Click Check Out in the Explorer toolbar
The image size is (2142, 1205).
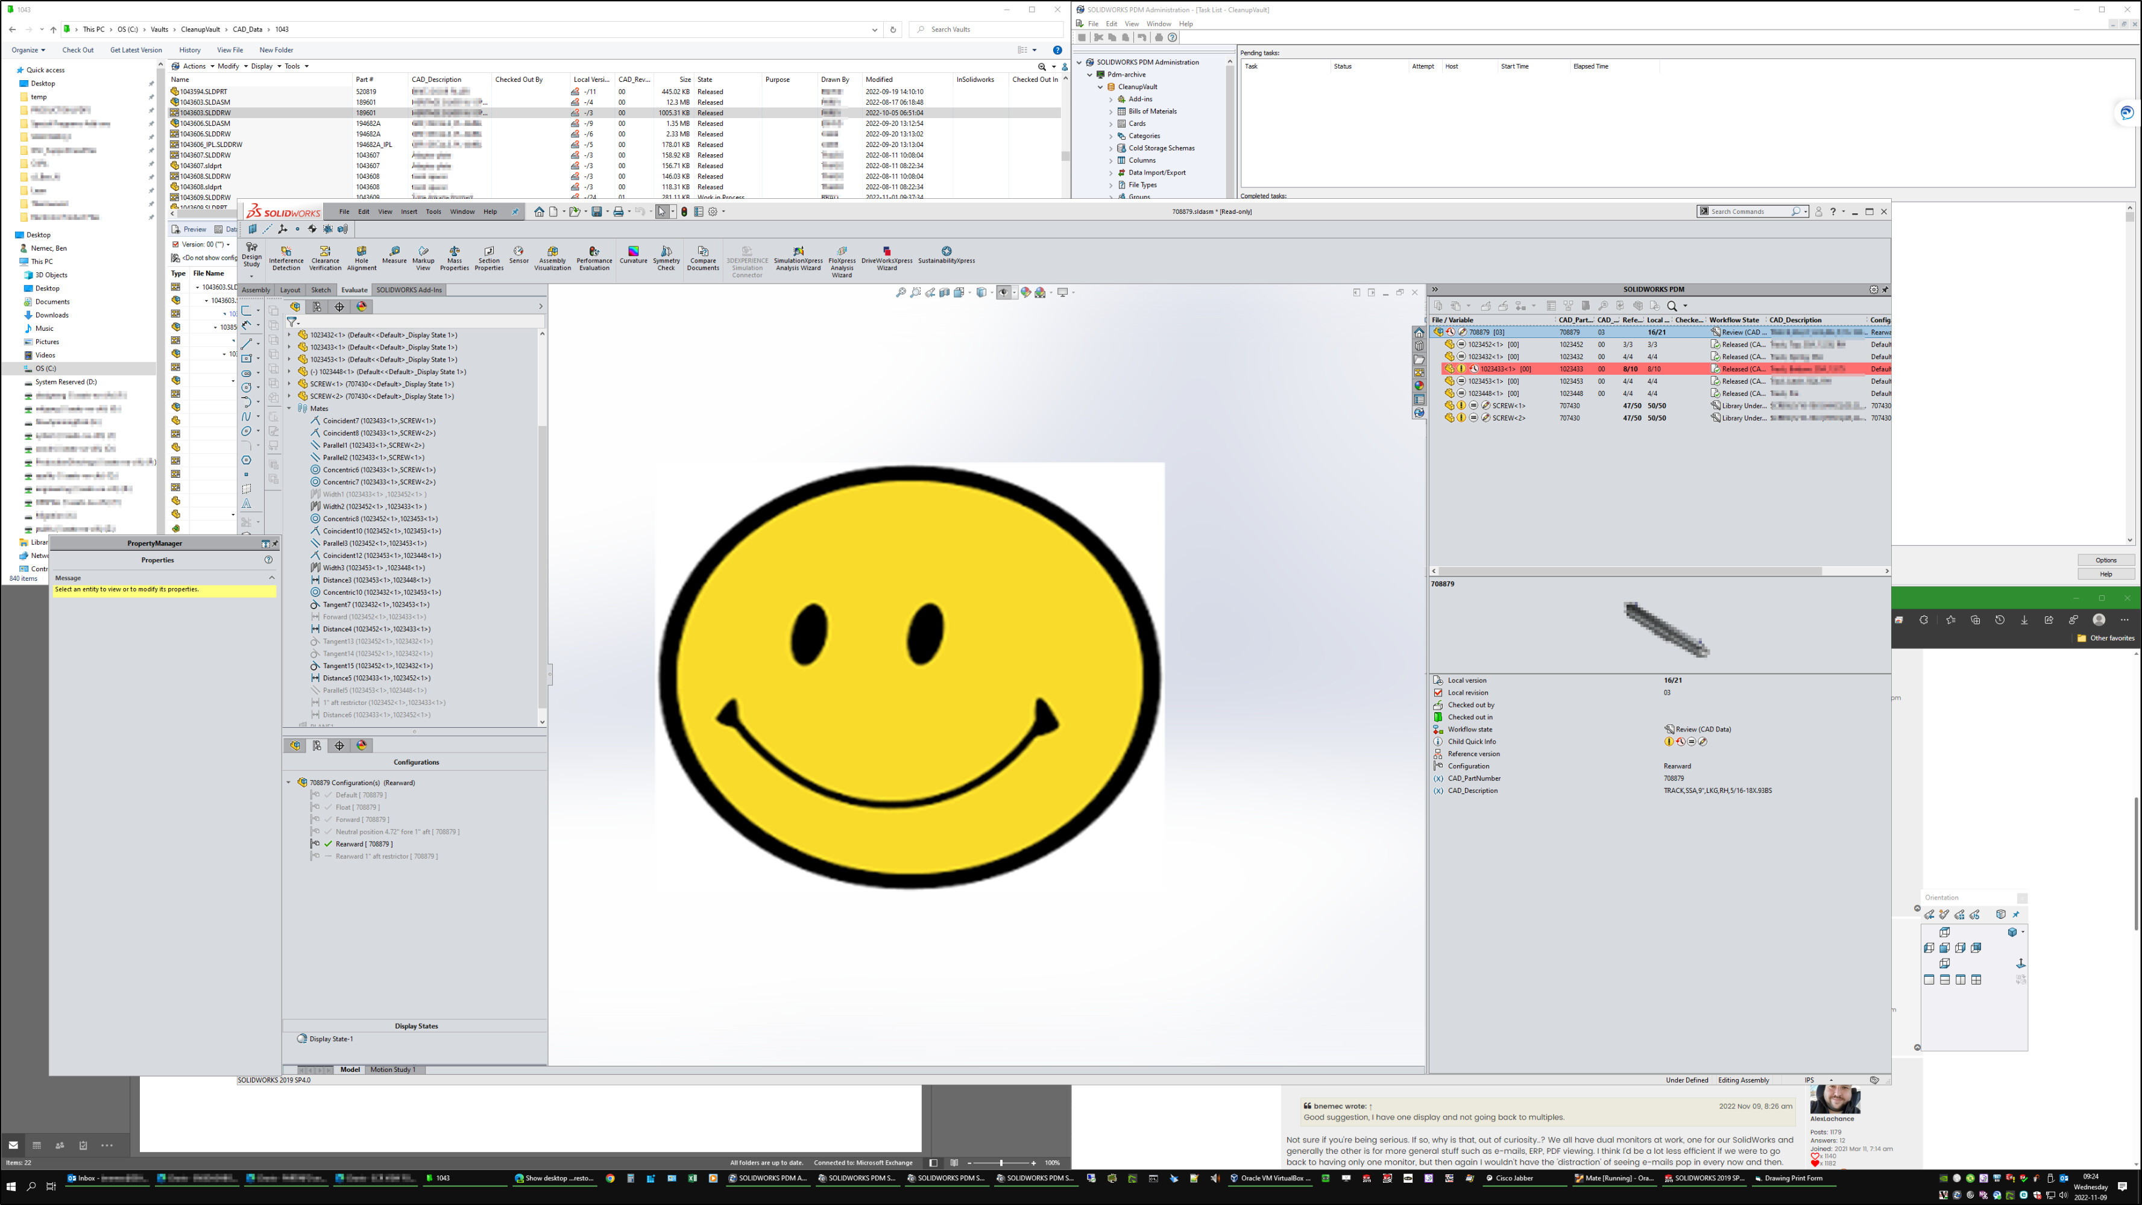tap(77, 50)
